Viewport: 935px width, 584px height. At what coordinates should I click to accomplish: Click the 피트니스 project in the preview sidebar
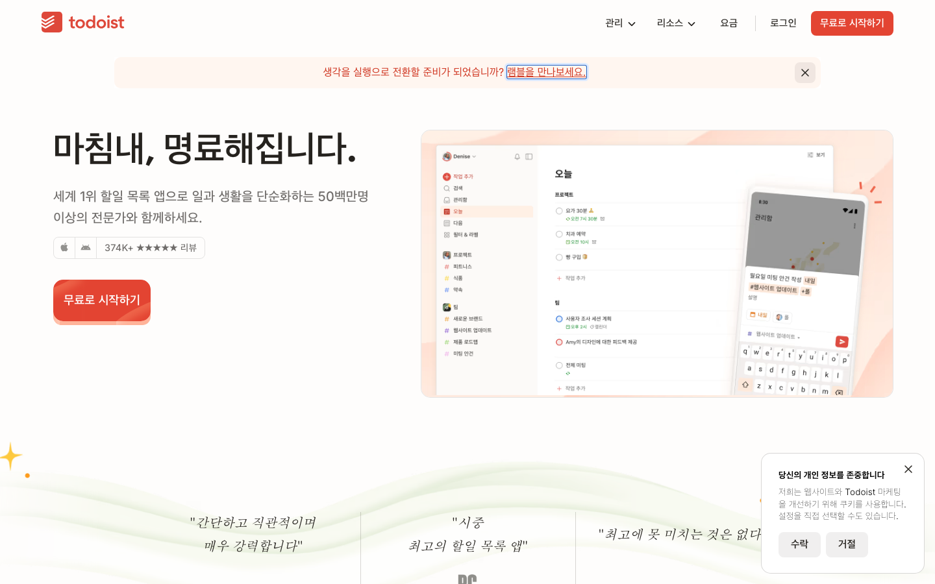coord(458,267)
